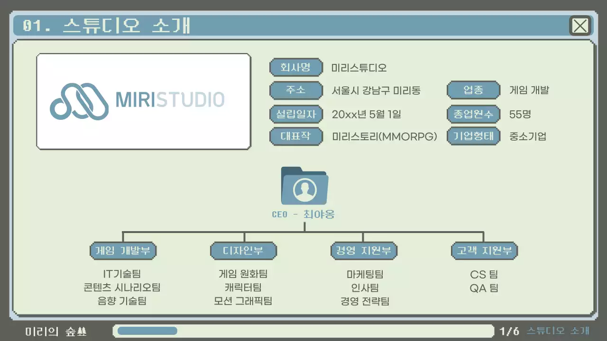The image size is (607, 341).
Task: Click the 회사명 label badge
Action: pyautogui.click(x=296, y=67)
